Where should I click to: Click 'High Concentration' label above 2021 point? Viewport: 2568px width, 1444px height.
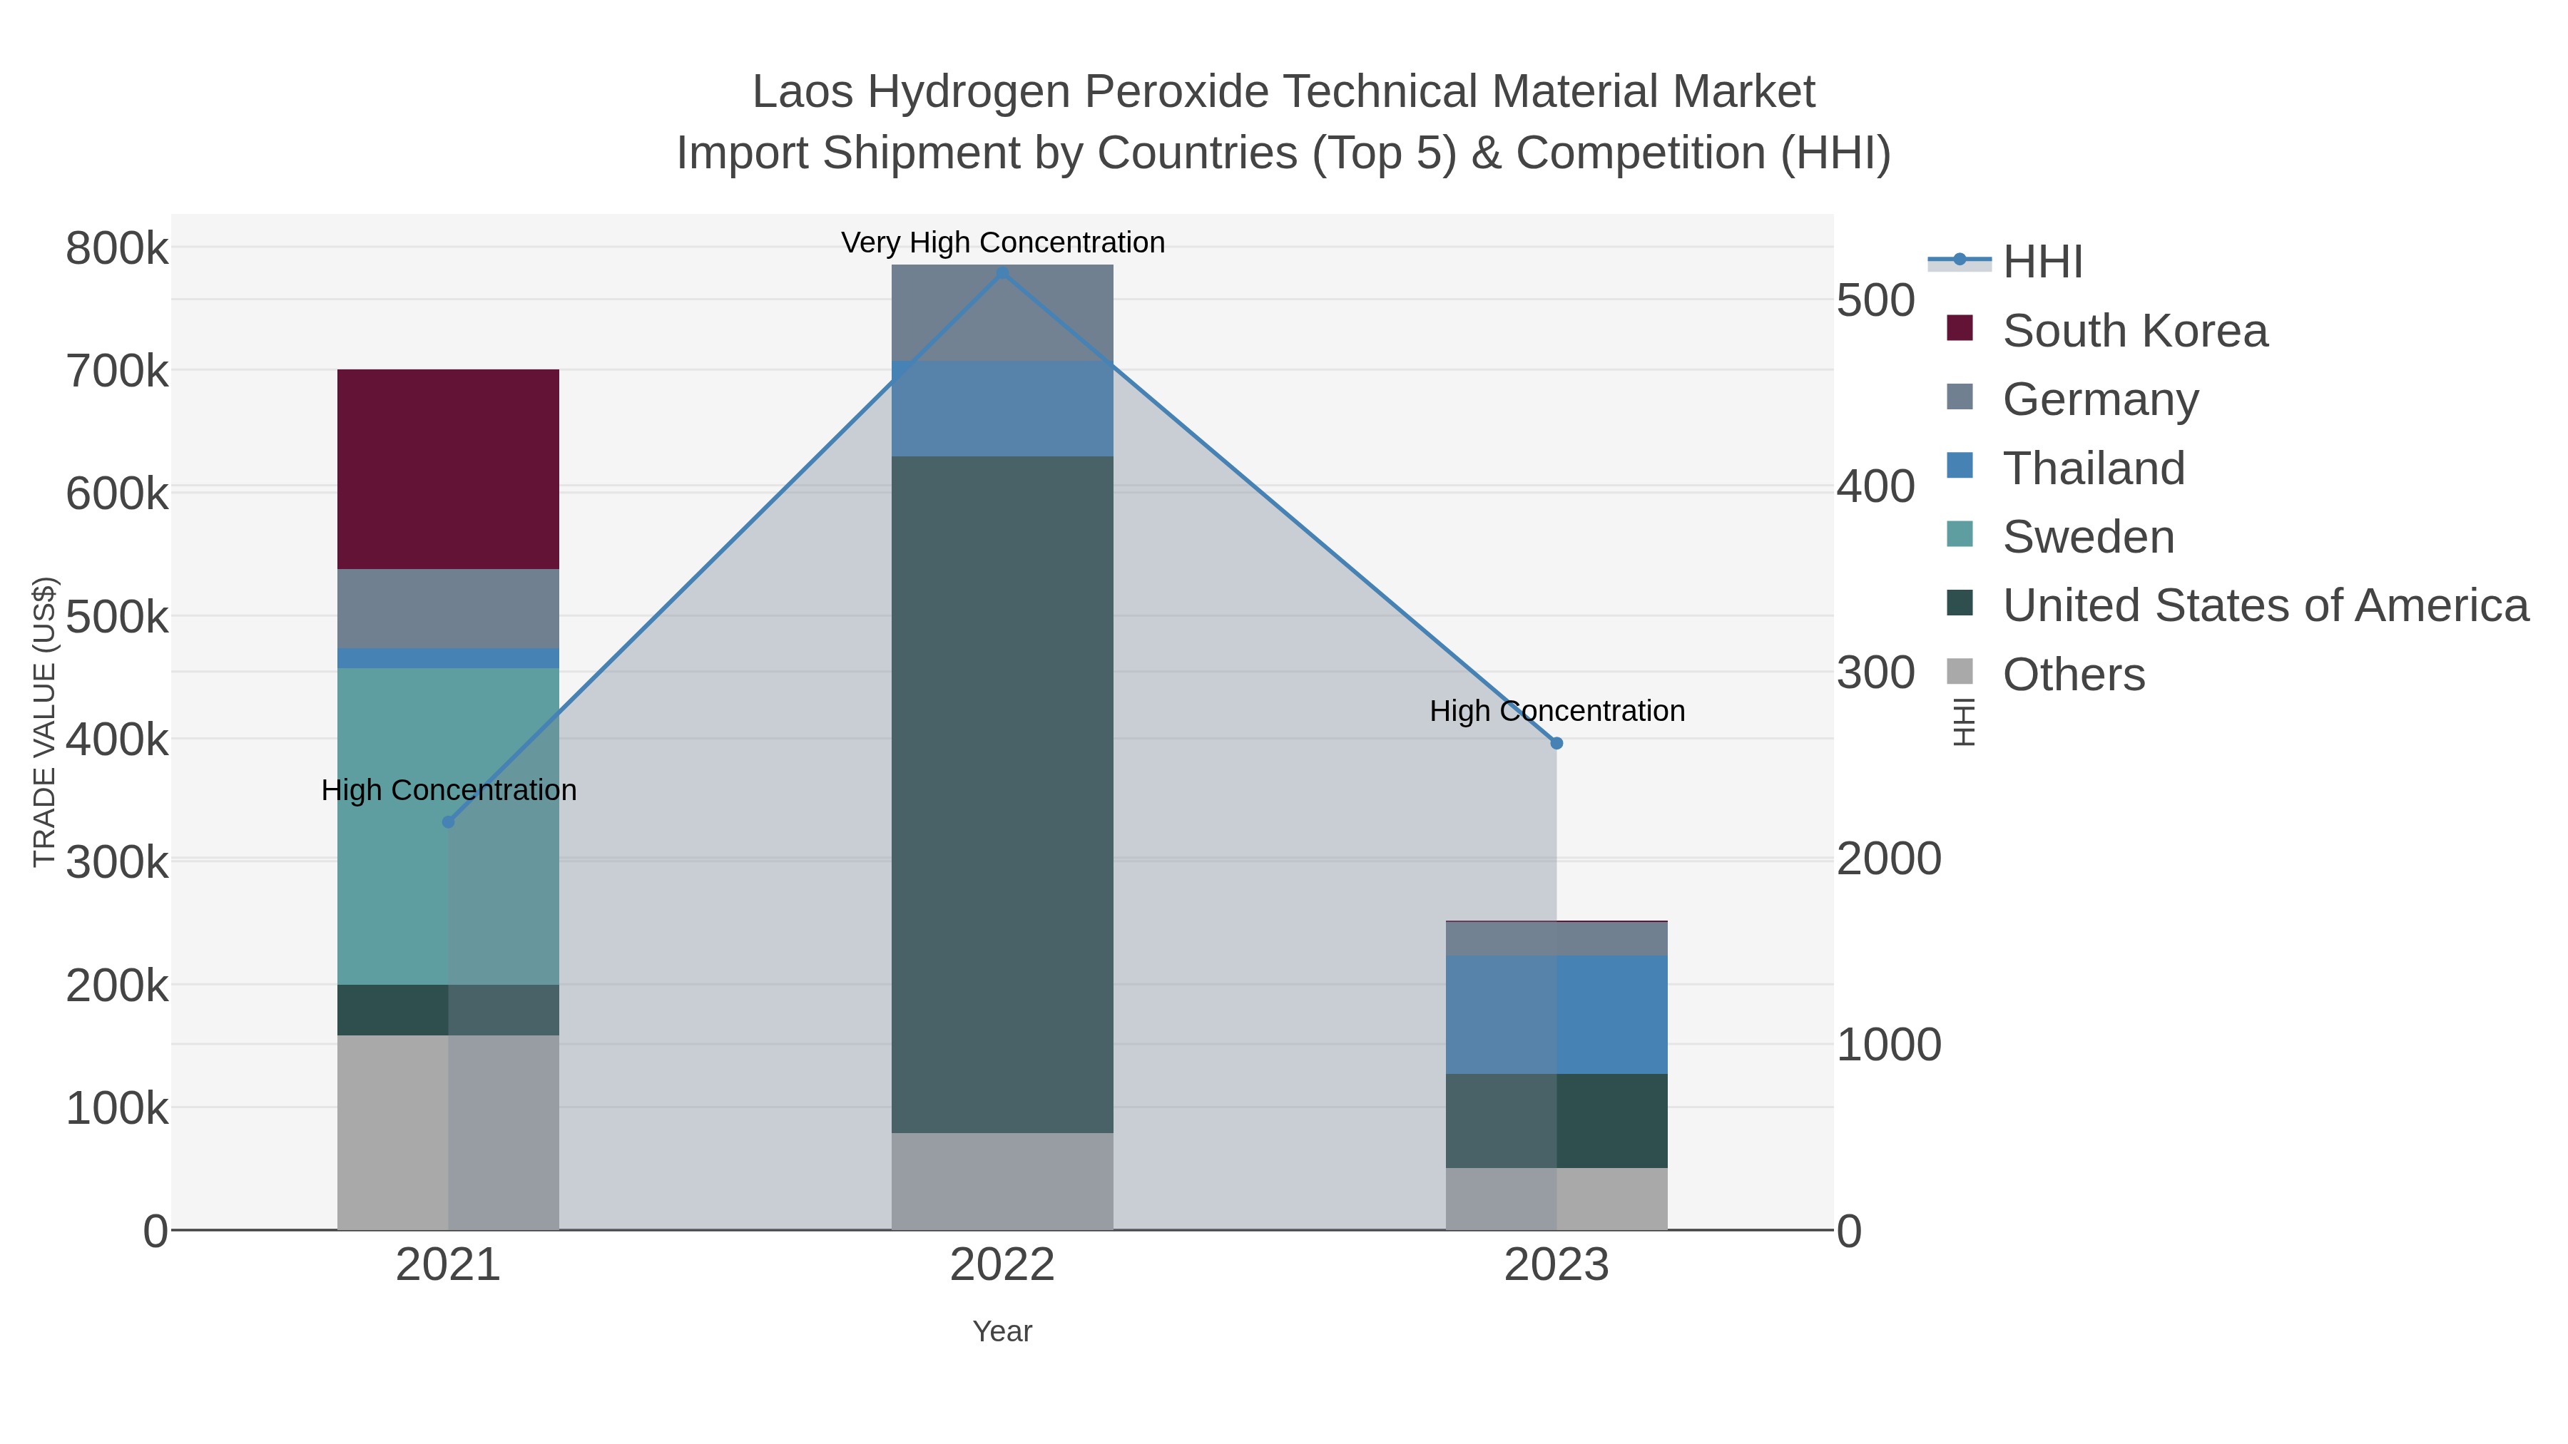449,790
